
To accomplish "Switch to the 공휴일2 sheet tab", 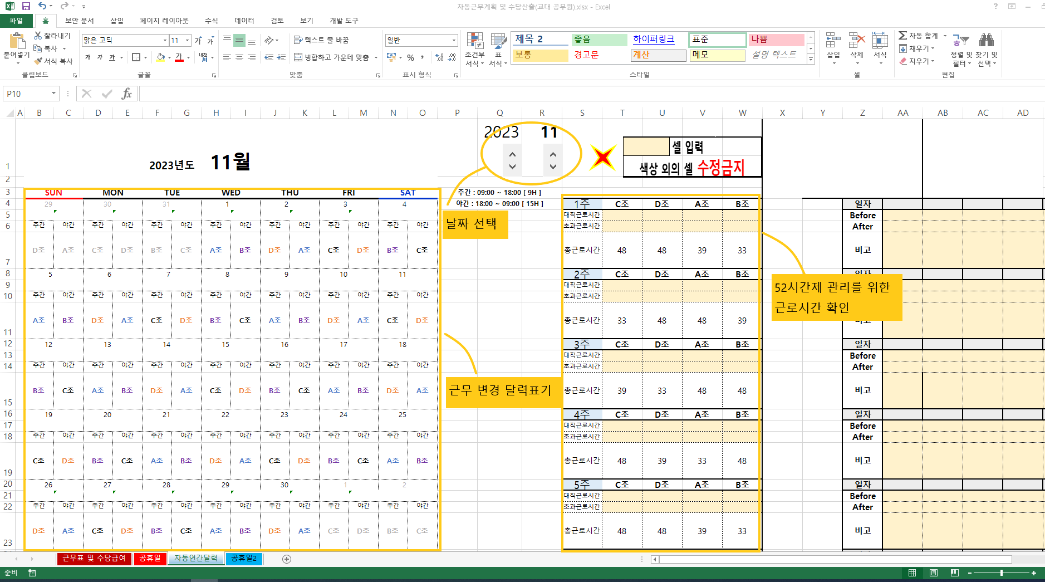I will (x=244, y=558).
